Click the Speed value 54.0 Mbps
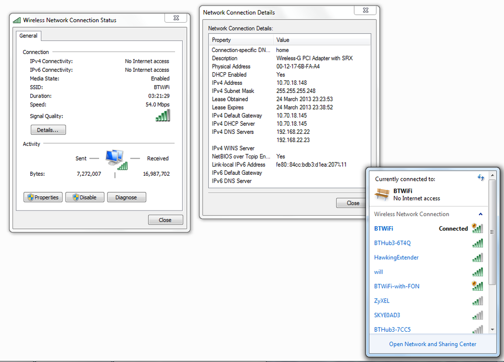Viewport: 504px width, 362px height. [x=157, y=105]
